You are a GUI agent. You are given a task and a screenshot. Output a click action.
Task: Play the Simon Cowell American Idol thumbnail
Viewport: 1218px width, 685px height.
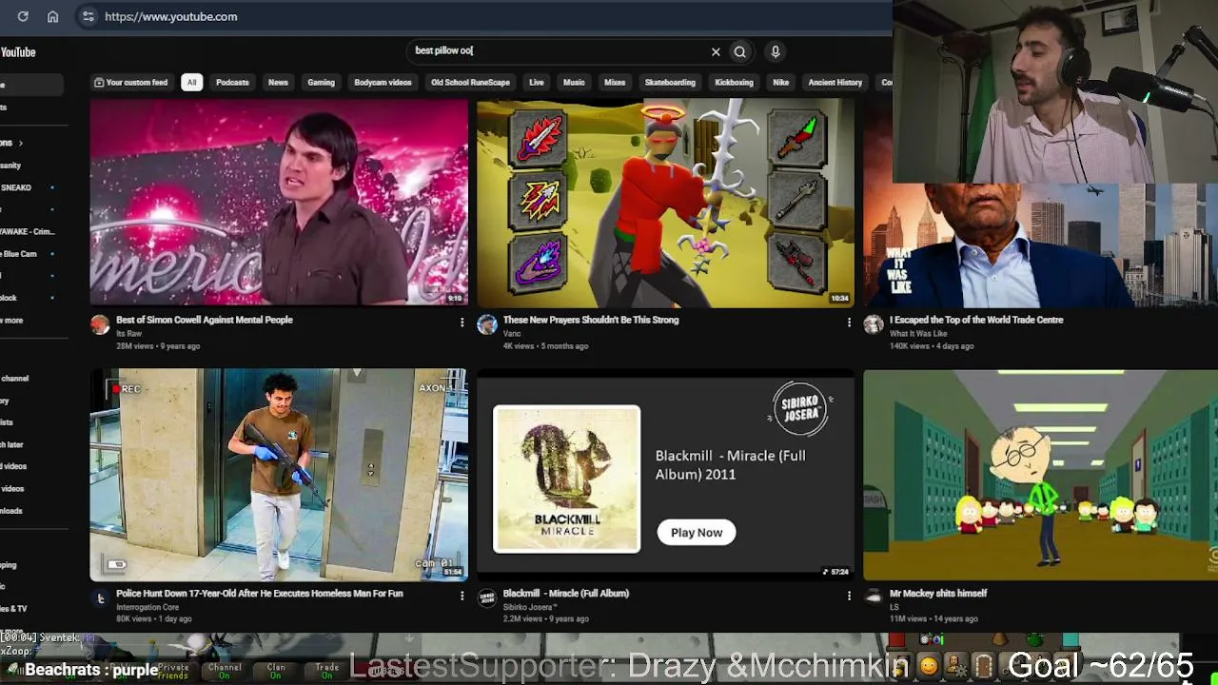[x=279, y=203]
